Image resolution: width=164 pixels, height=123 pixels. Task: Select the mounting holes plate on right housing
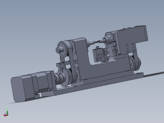pyautogui.click(x=131, y=48)
